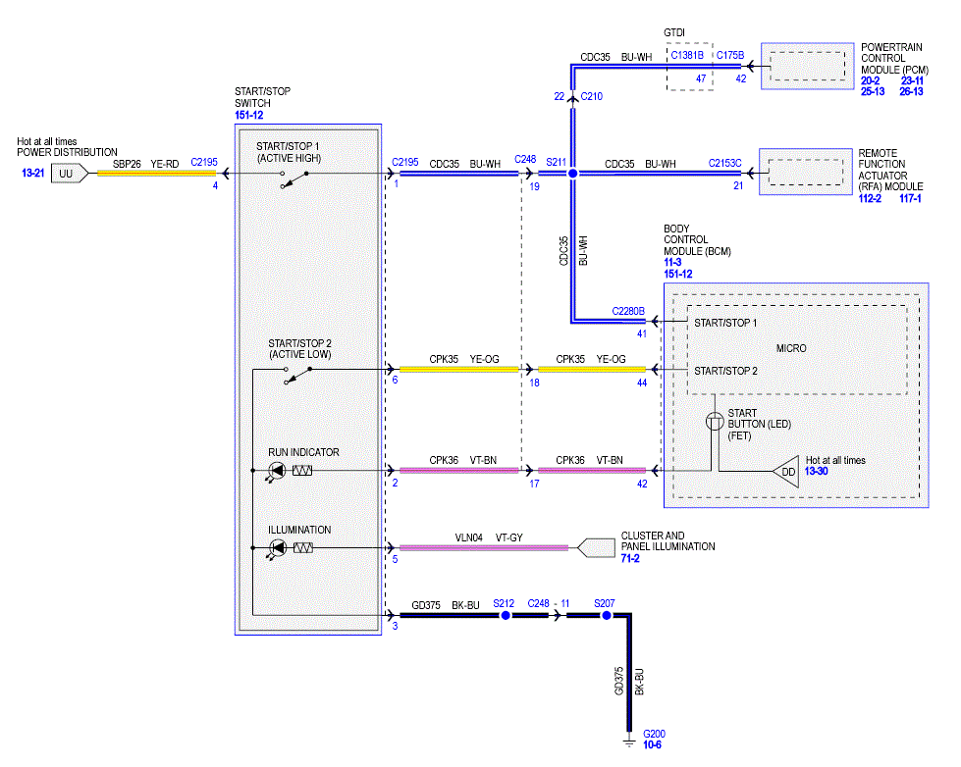
Task: Select the RUN INDICATOR LED symbol
Action: point(277,471)
